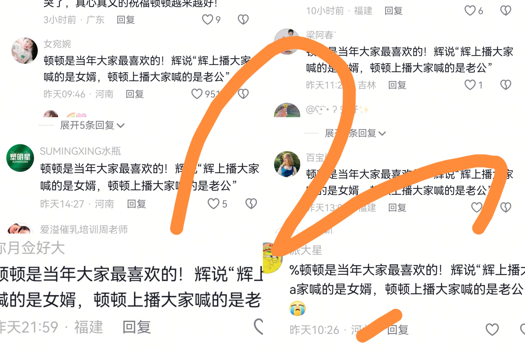Reply to 女宛婉's 昨天09:46 comment
This screenshot has width=525, height=350.
(135, 94)
